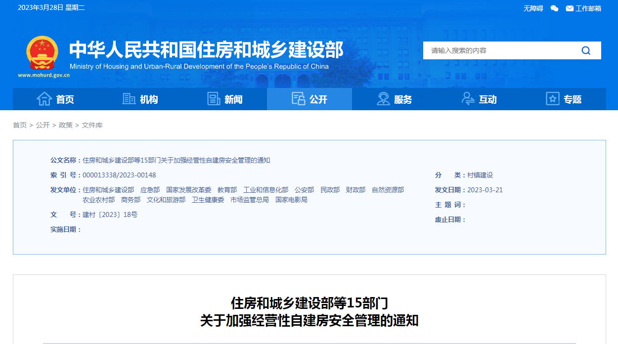Open the 工作邮箱 link
The image size is (618, 344).
[x=588, y=8]
